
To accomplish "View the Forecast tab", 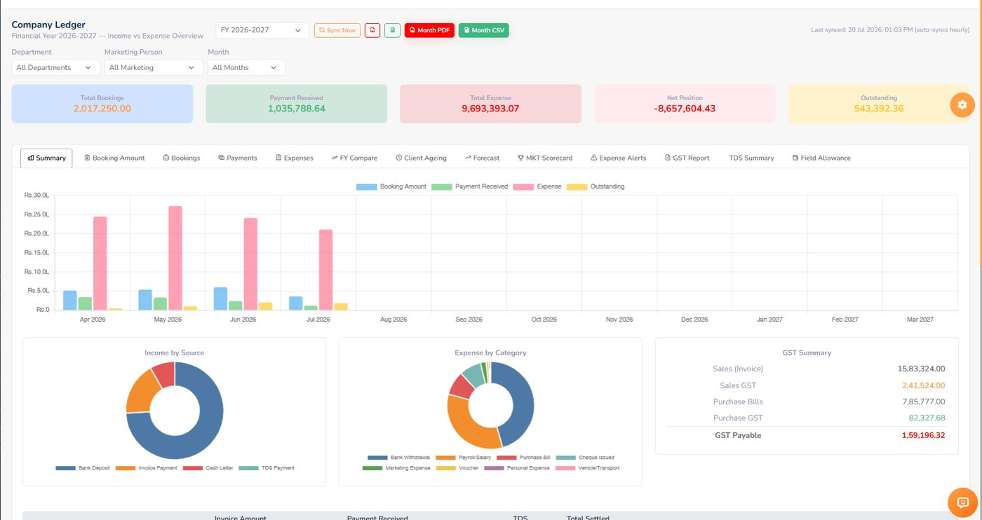I will point(482,158).
